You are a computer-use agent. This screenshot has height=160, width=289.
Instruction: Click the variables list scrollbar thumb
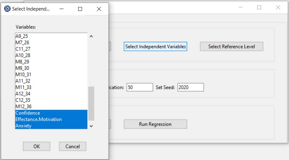[x=91, y=103]
